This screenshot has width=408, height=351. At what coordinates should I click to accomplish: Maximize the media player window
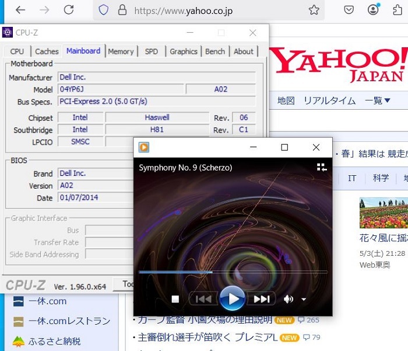[284, 147]
